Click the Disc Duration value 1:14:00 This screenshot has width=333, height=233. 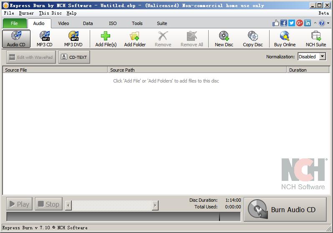pyautogui.click(x=233, y=200)
